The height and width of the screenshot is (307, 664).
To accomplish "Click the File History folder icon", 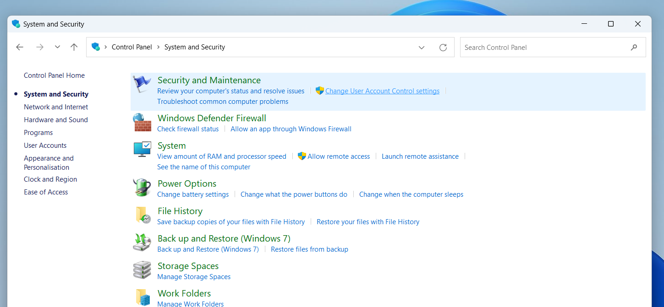I will [143, 215].
